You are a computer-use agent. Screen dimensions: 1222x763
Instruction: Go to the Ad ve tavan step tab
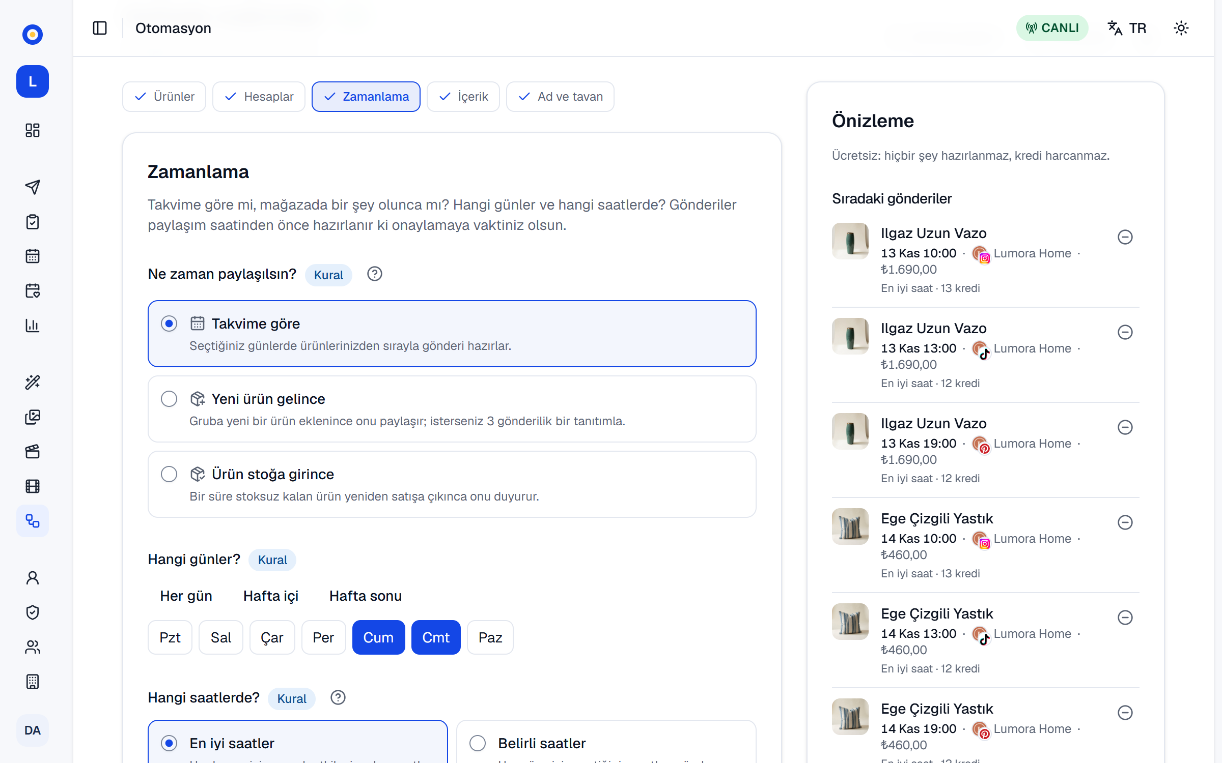pyautogui.click(x=560, y=97)
